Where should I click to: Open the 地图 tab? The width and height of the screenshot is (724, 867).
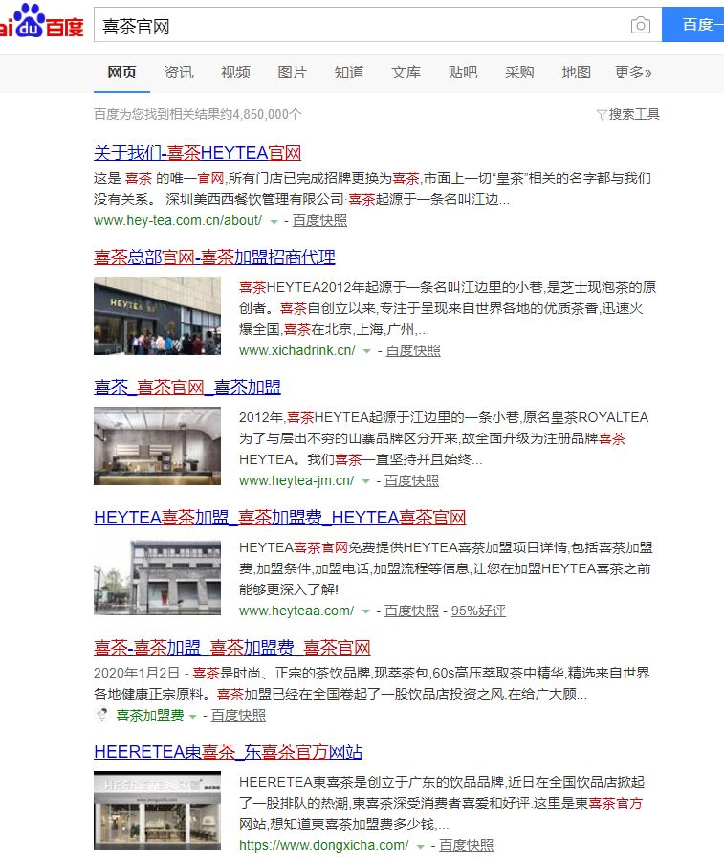coord(576,73)
